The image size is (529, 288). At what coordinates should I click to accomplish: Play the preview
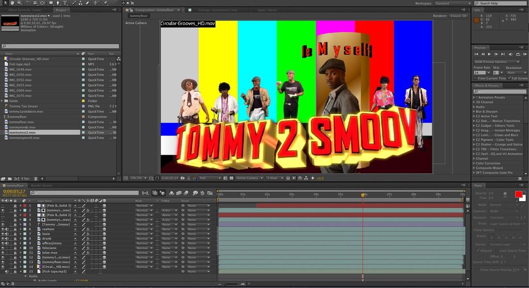click(490, 54)
